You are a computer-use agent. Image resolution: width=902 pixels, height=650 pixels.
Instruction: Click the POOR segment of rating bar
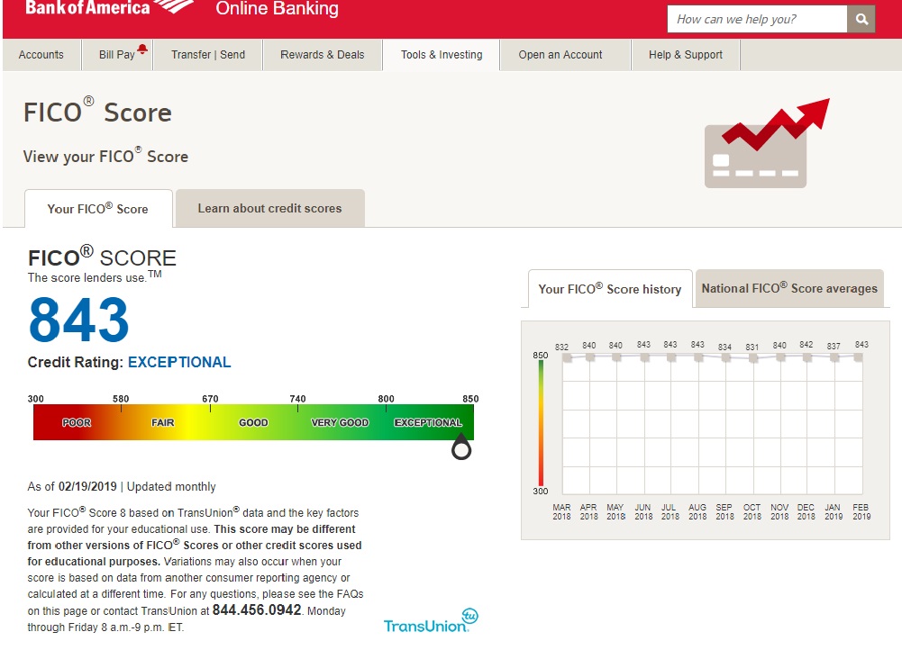(77, 422)
